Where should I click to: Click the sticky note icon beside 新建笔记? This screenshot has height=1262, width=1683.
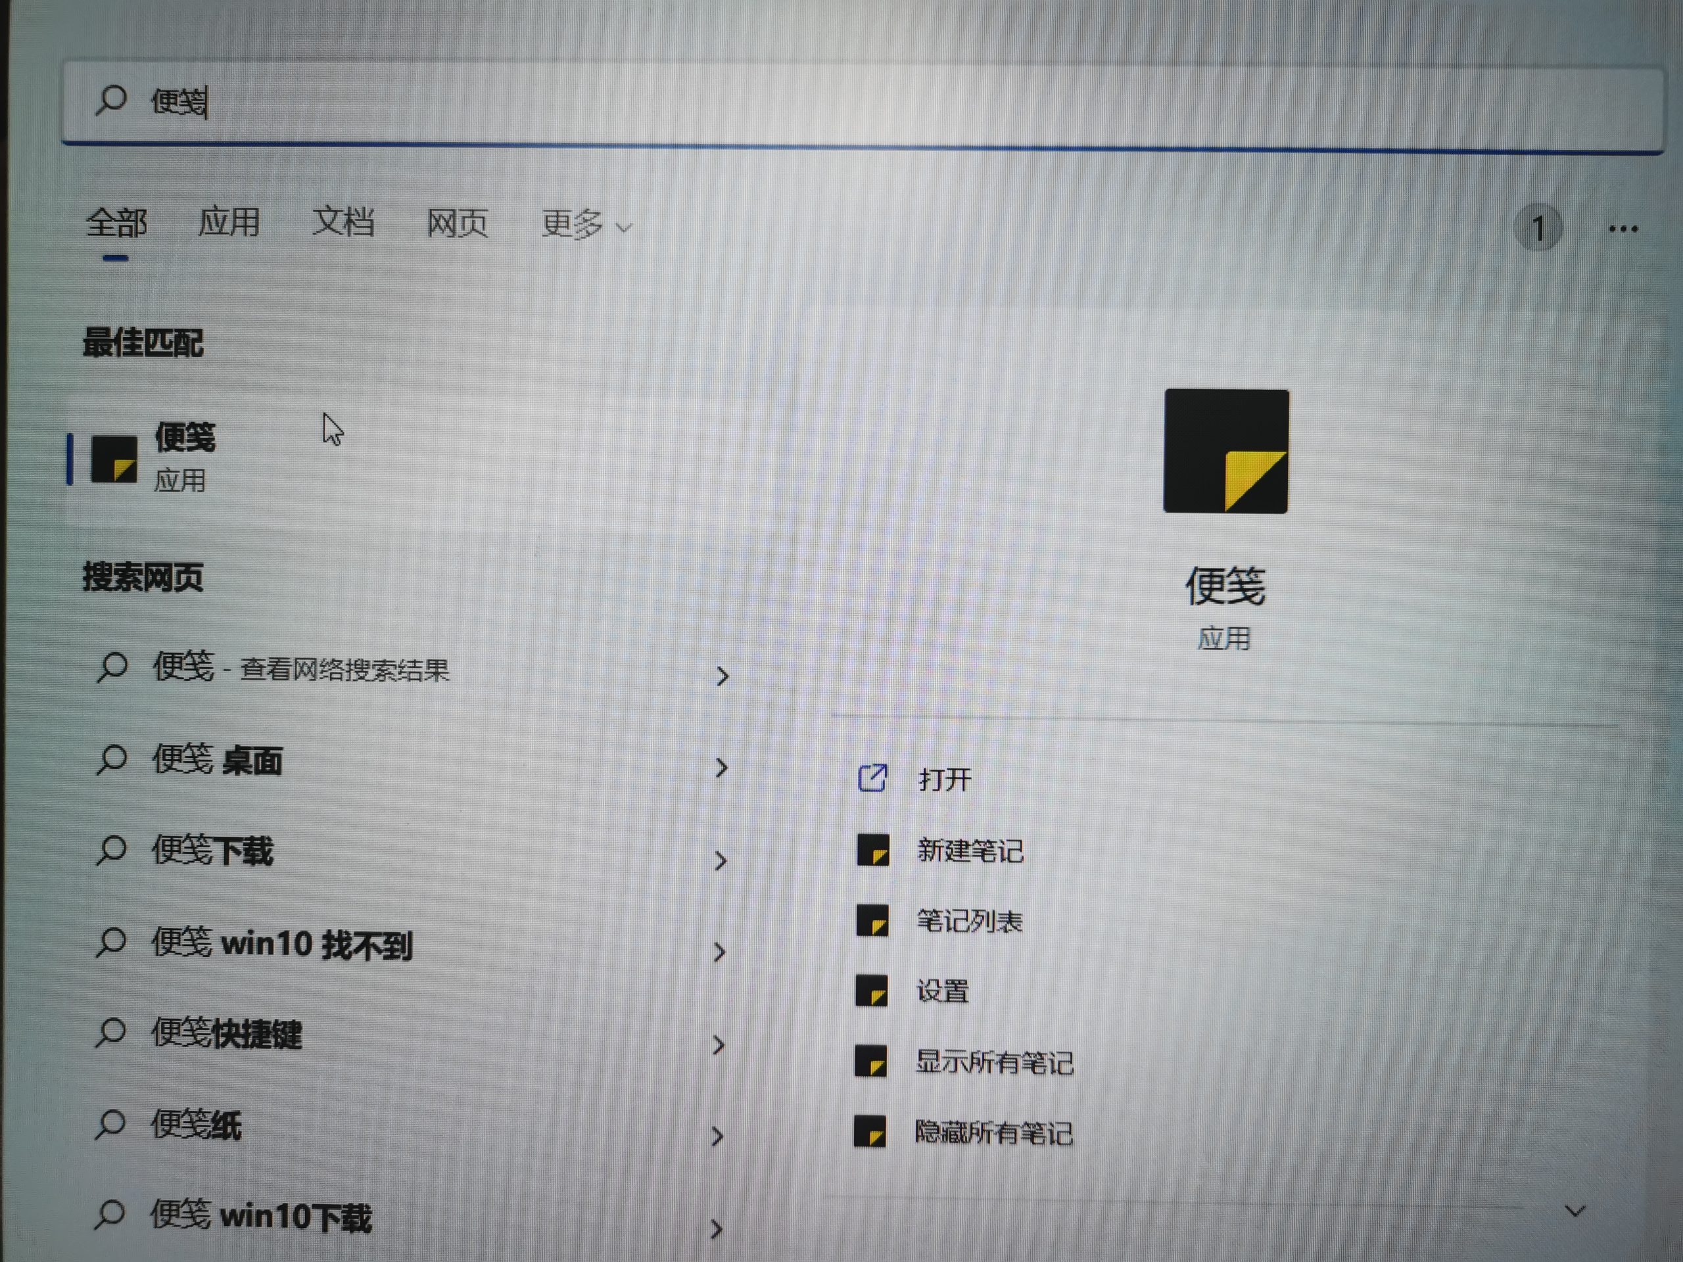point(872,850)
